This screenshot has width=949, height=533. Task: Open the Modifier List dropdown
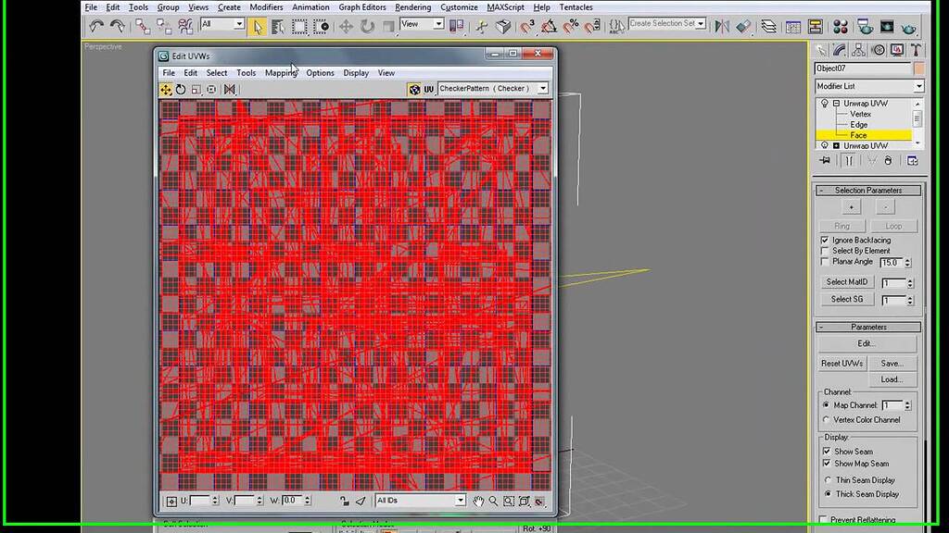click(917, 85)
